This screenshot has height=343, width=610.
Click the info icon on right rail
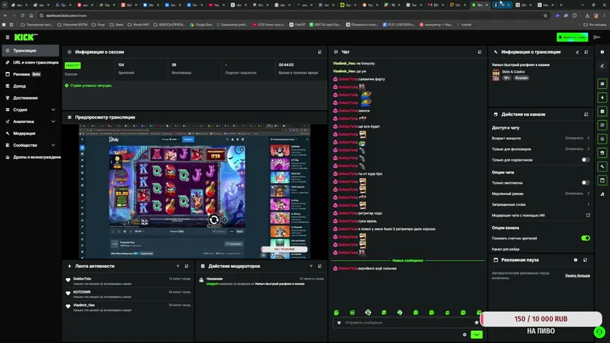tap(602, 52)
